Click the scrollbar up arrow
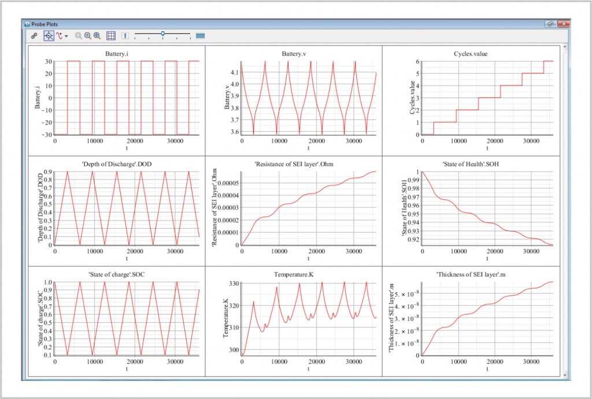 (x=564, y=47)
